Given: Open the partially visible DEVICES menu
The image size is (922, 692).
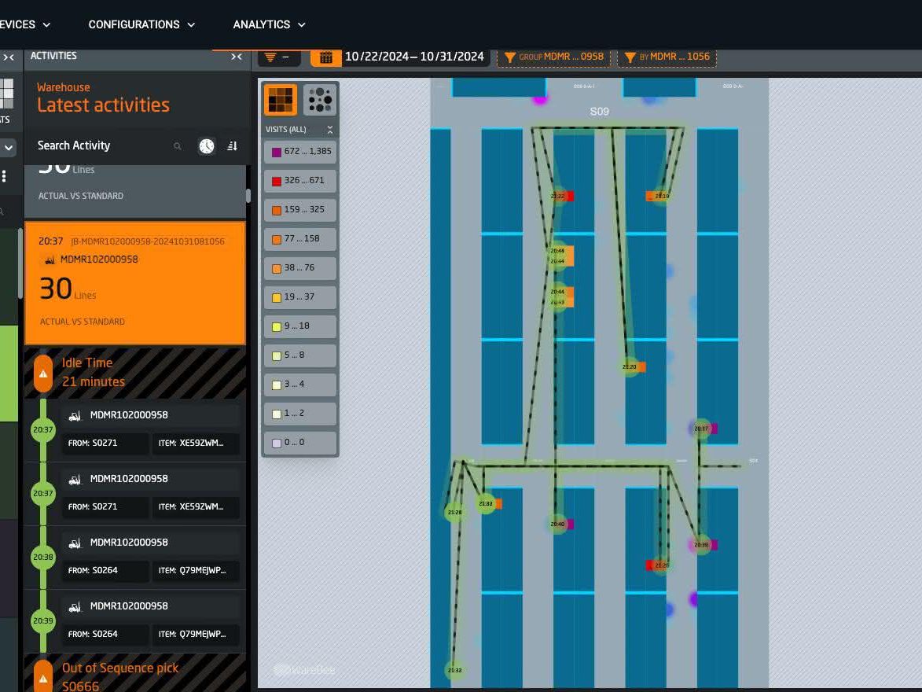Looking at the screenshot, I should [x=24, y=24].
